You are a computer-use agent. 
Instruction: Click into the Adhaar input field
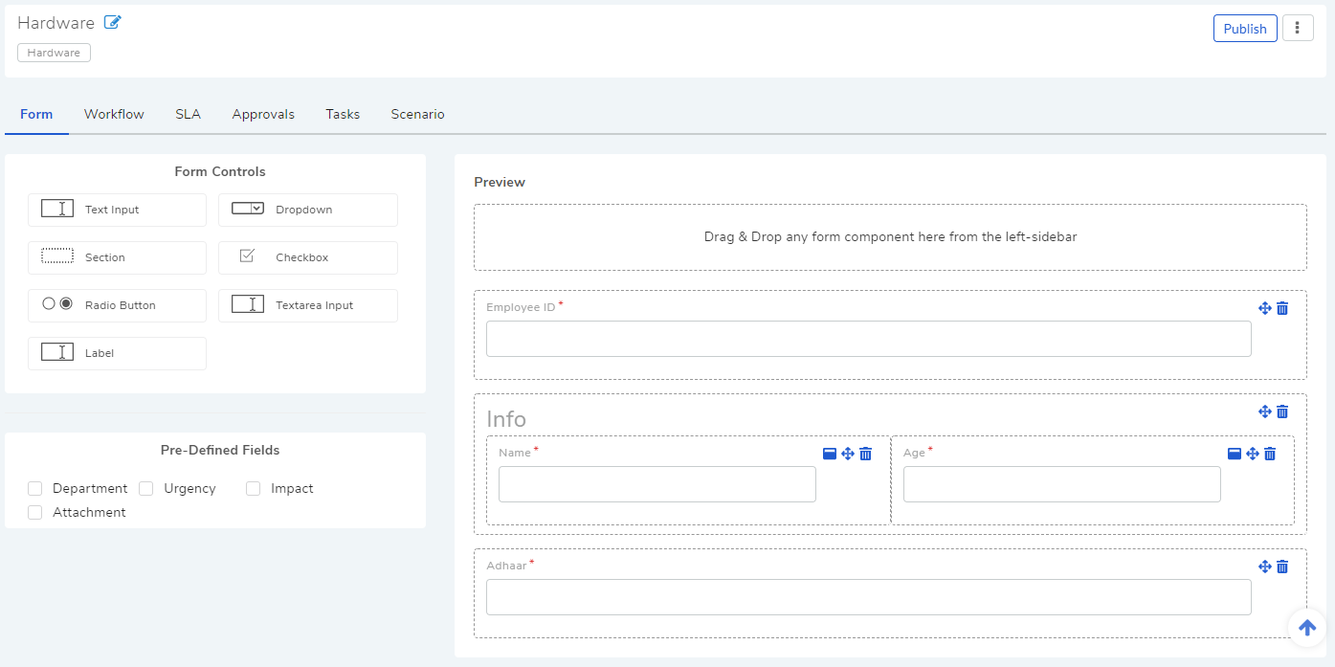[868, 597]
